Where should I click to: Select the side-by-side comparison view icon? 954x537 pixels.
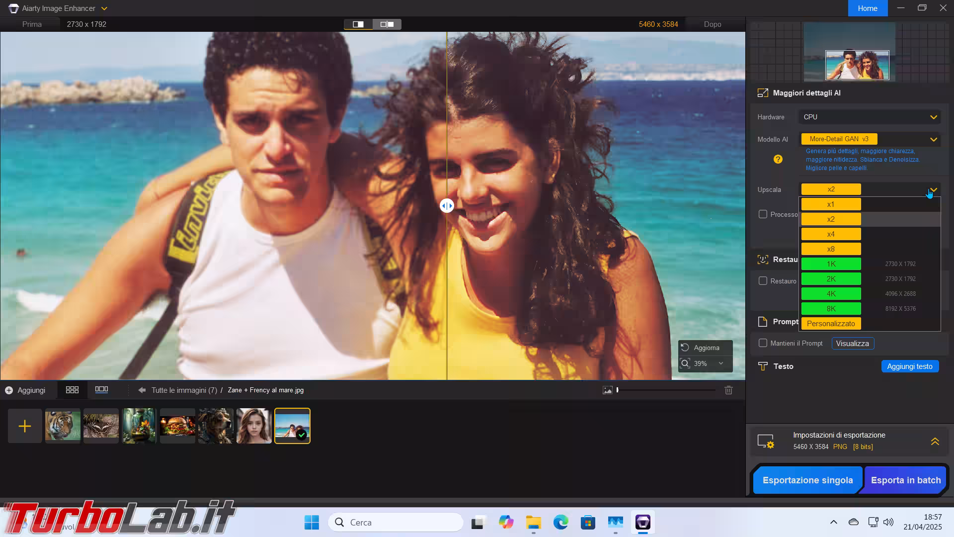(387, 24)
